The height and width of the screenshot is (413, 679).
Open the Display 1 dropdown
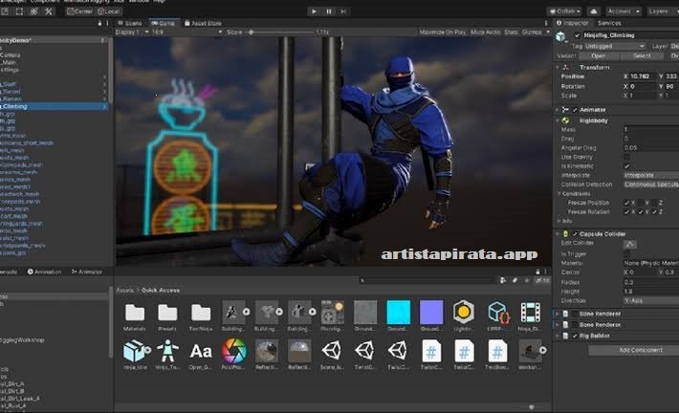(x=132, y=33)
